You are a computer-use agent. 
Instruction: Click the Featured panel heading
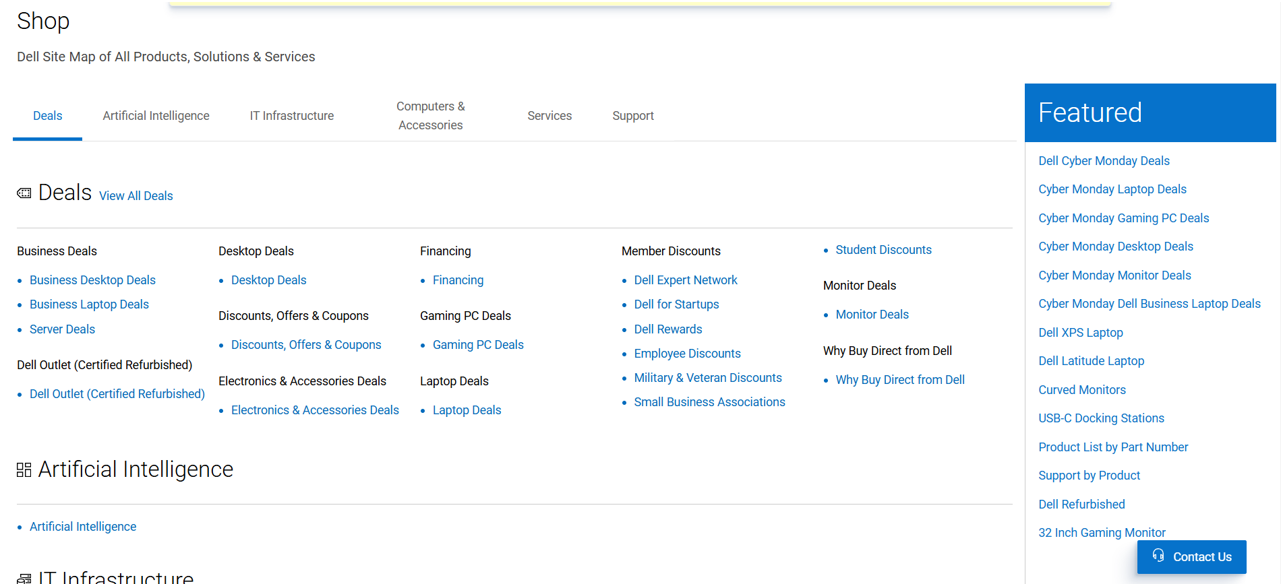pos(1090,112)
